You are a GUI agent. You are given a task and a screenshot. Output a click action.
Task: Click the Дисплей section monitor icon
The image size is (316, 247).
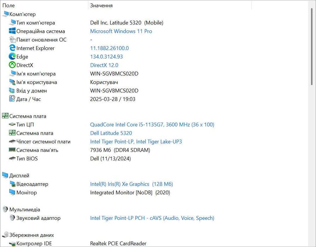pos(5,175)
